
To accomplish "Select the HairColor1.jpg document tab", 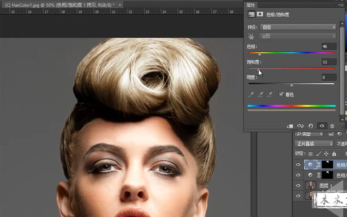I will pyautogui.click(x=60, y=5).
